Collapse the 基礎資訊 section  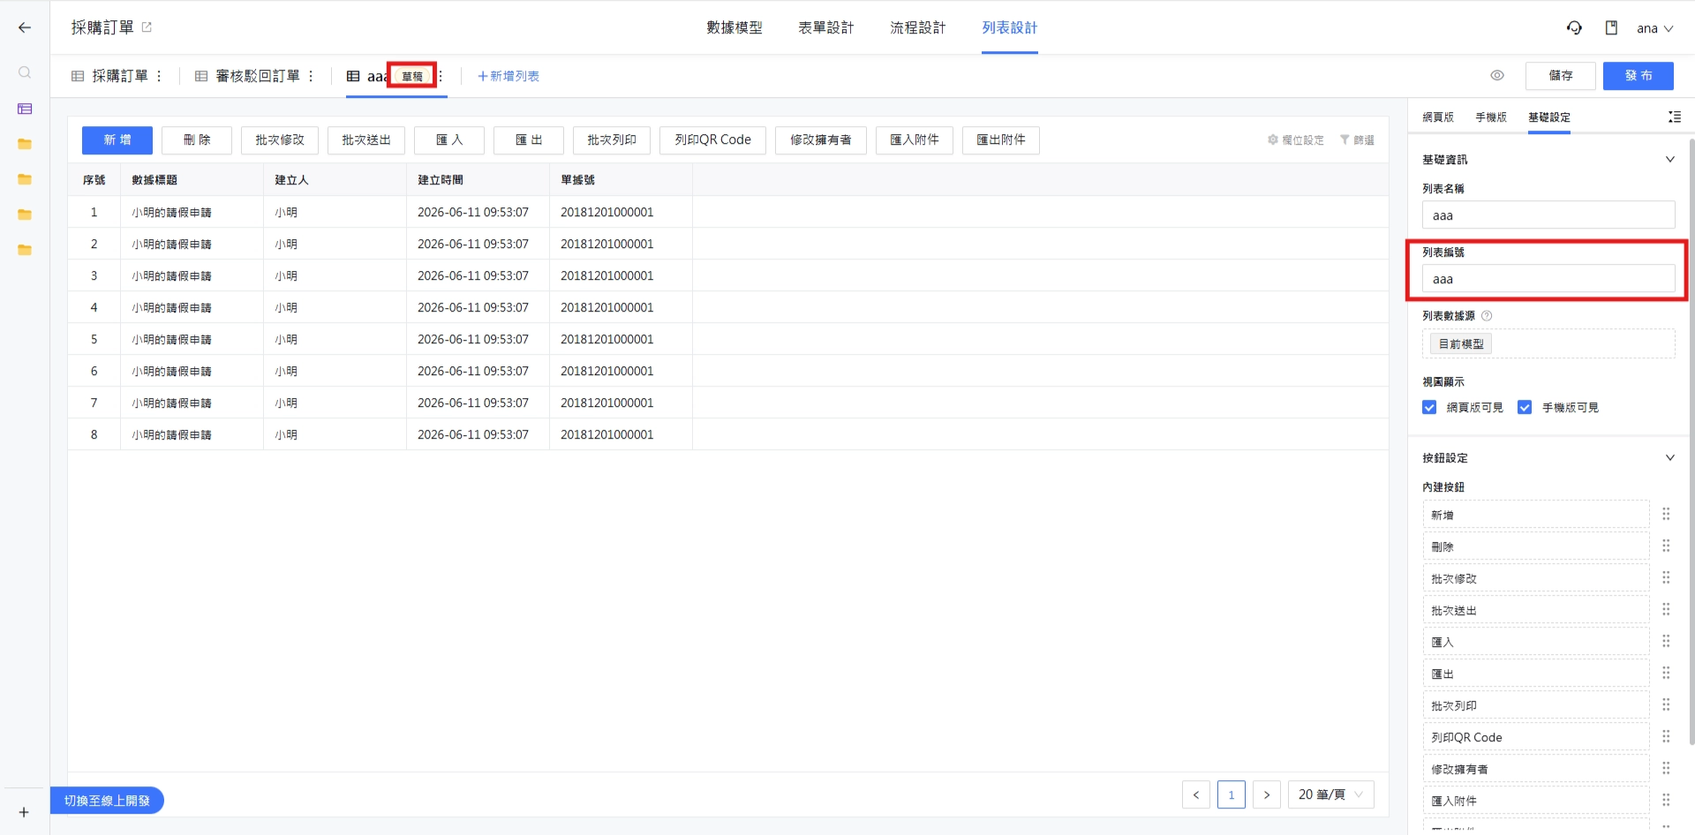[1669, 159]
